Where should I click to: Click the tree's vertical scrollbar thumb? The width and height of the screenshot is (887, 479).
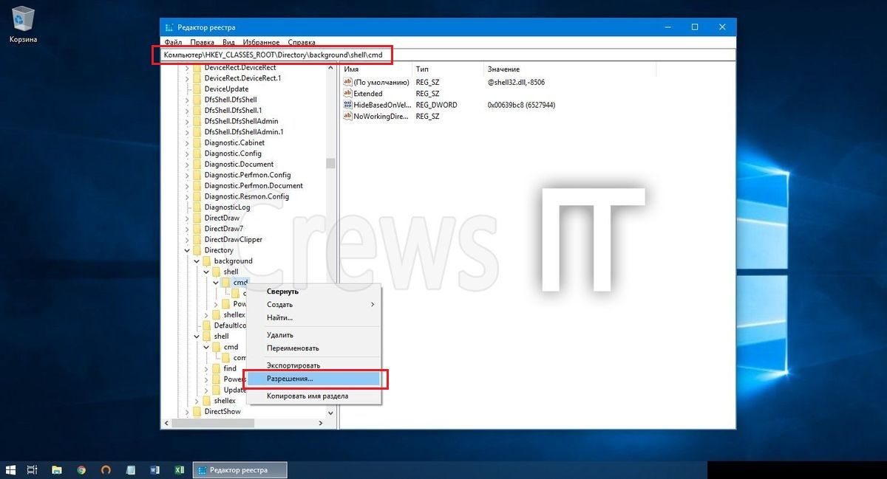330,163
